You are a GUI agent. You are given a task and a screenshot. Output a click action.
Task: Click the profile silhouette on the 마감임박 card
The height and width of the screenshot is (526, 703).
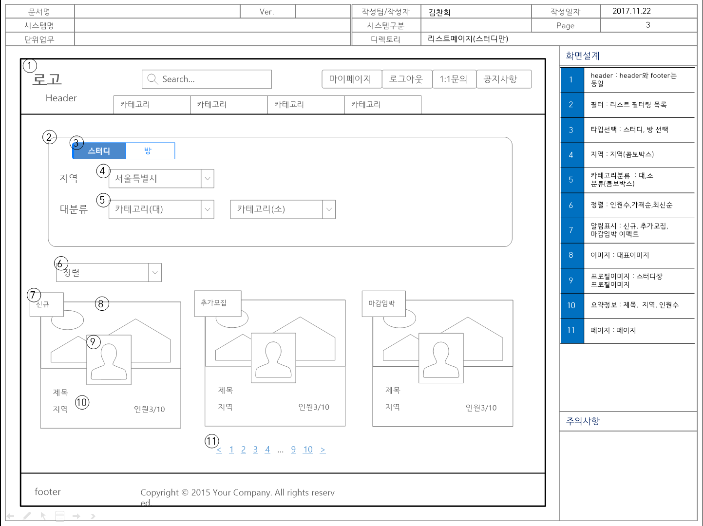(x=441, y=359)
